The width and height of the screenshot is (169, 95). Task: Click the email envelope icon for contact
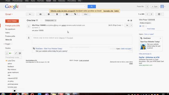click(143, 26)
